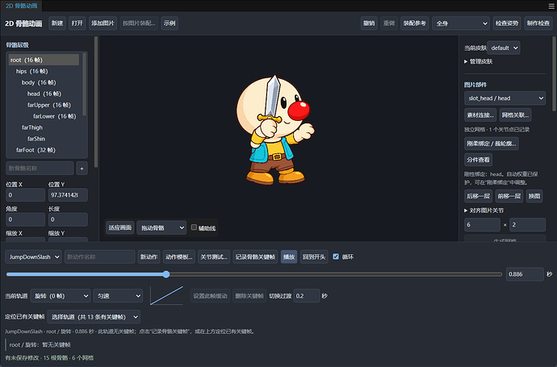Click the 检查姿势 button
Screen dimensions: 557x367
pyautogui.click(x=507, y=23)
